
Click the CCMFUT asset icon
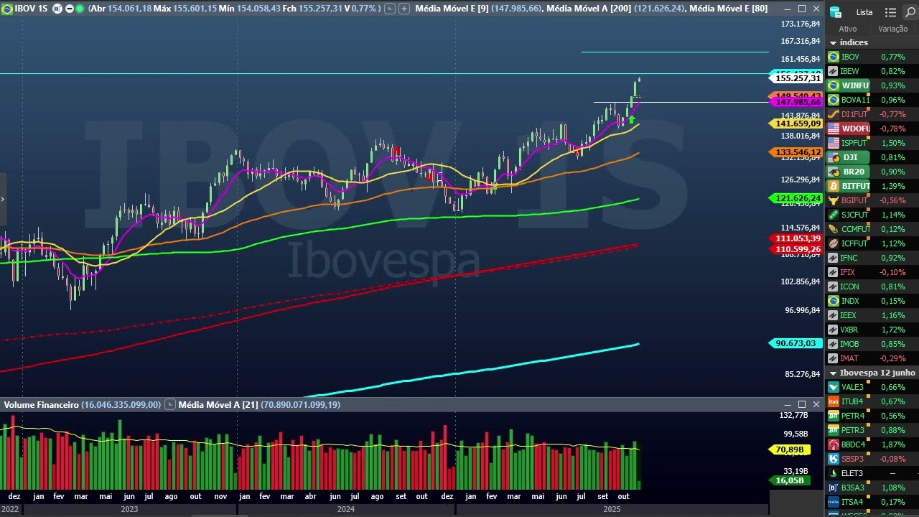[x=834, y=229]
